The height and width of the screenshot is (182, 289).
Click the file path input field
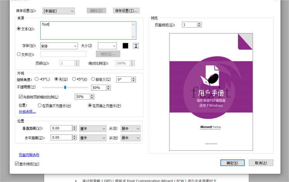coord(63,54)
